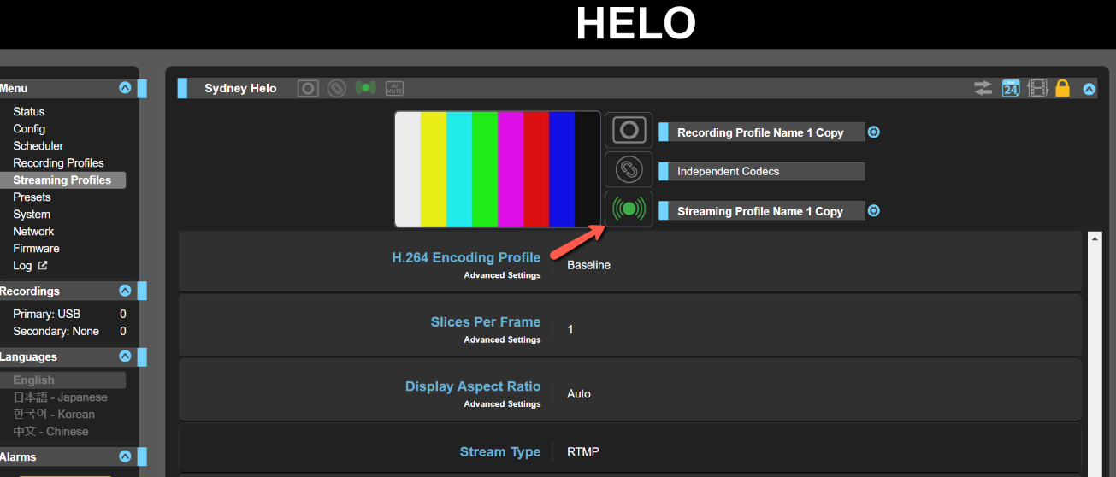Click the small green stream icon in the header bar
Viewport: 1116px width, 477px height.
click(x=366, y=88)
